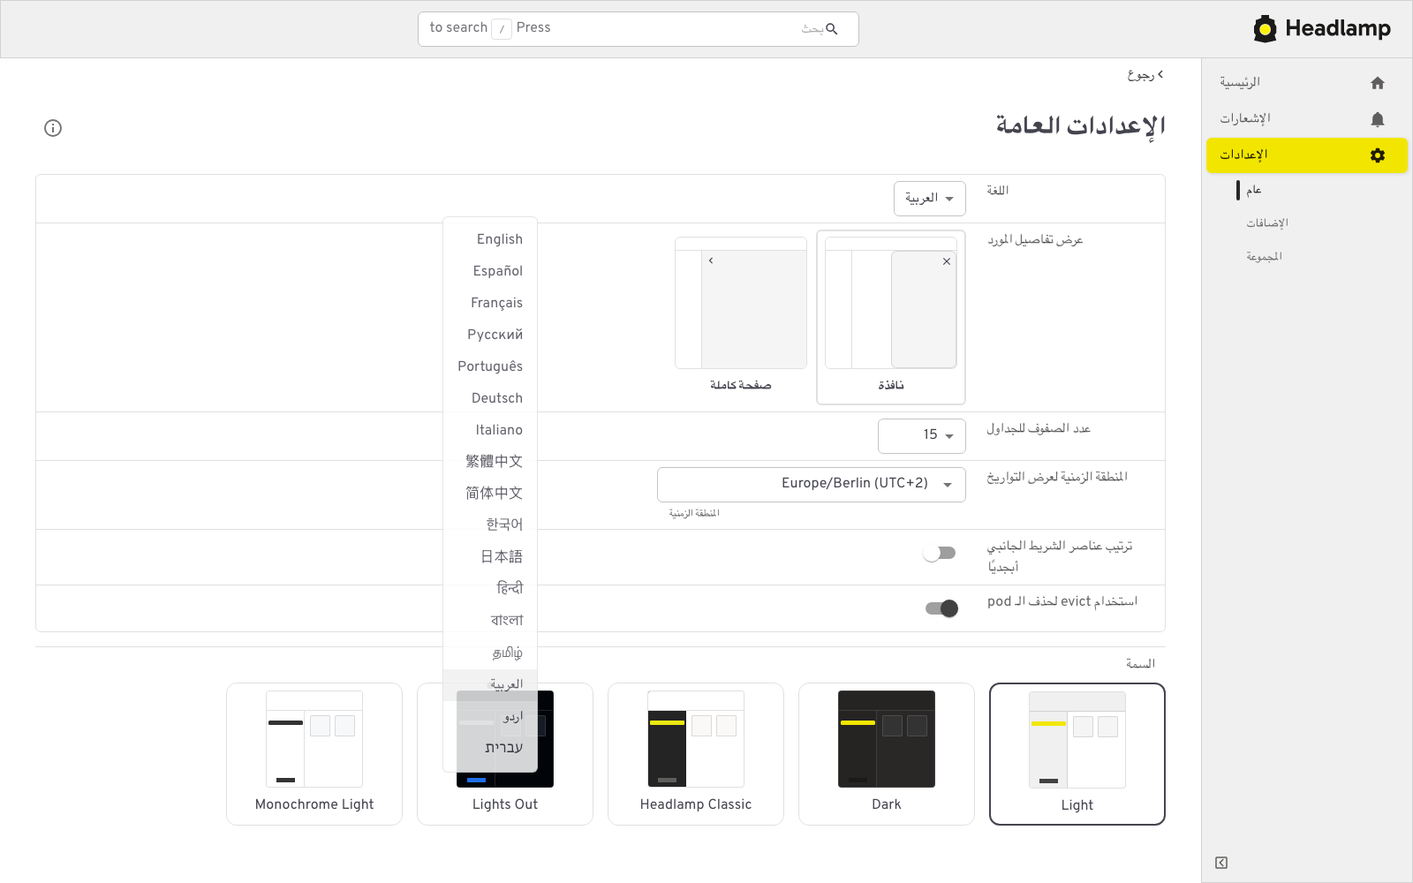
Task: Choose 繁體中文 from language list
Action: click(490, 462)
